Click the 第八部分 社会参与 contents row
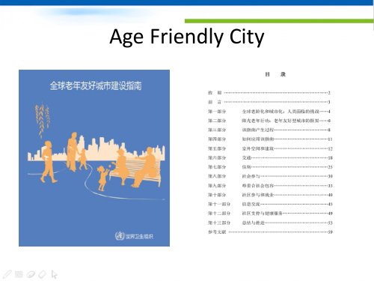The image size is (374, 281). point(270,176)
